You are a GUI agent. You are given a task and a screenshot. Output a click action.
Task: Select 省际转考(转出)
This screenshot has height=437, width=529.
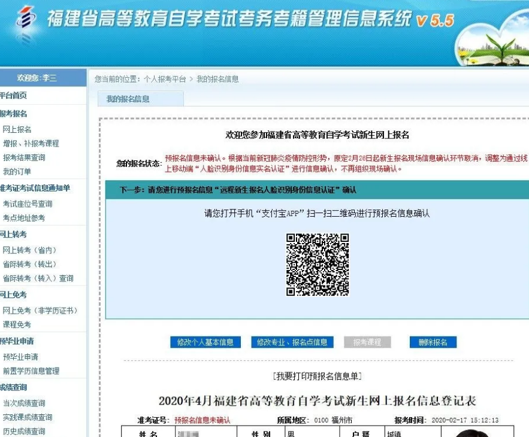pyautogui.click(x=30, y=264)
